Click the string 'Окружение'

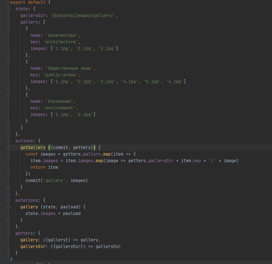click(59, 101)
